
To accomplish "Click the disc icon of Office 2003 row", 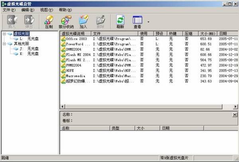I will click(63, 39).
